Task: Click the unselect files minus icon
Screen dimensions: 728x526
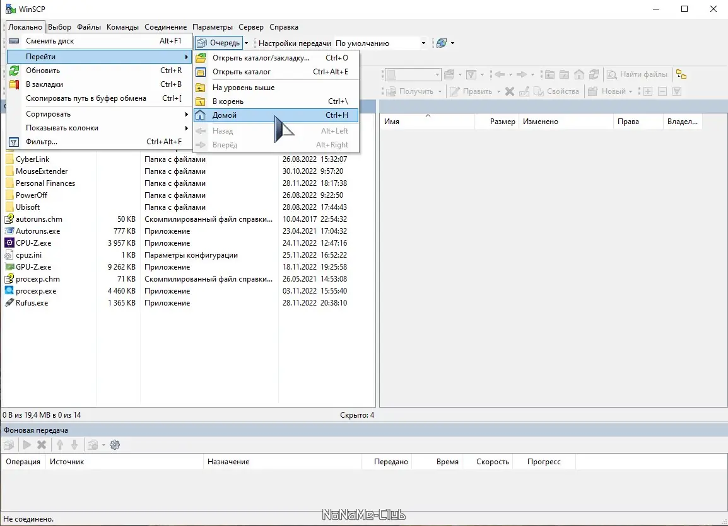Action: click(662, 91)
